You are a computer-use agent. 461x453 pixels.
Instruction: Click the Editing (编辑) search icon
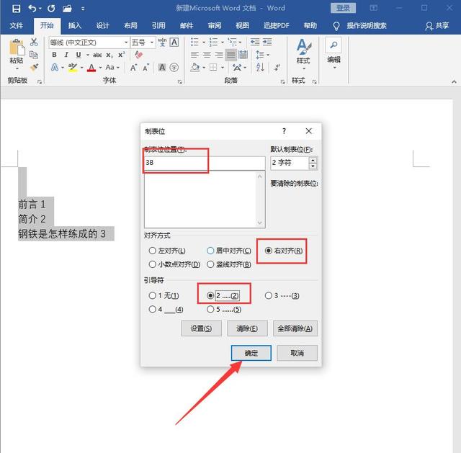pyautogui.click(x=334, y=49)
